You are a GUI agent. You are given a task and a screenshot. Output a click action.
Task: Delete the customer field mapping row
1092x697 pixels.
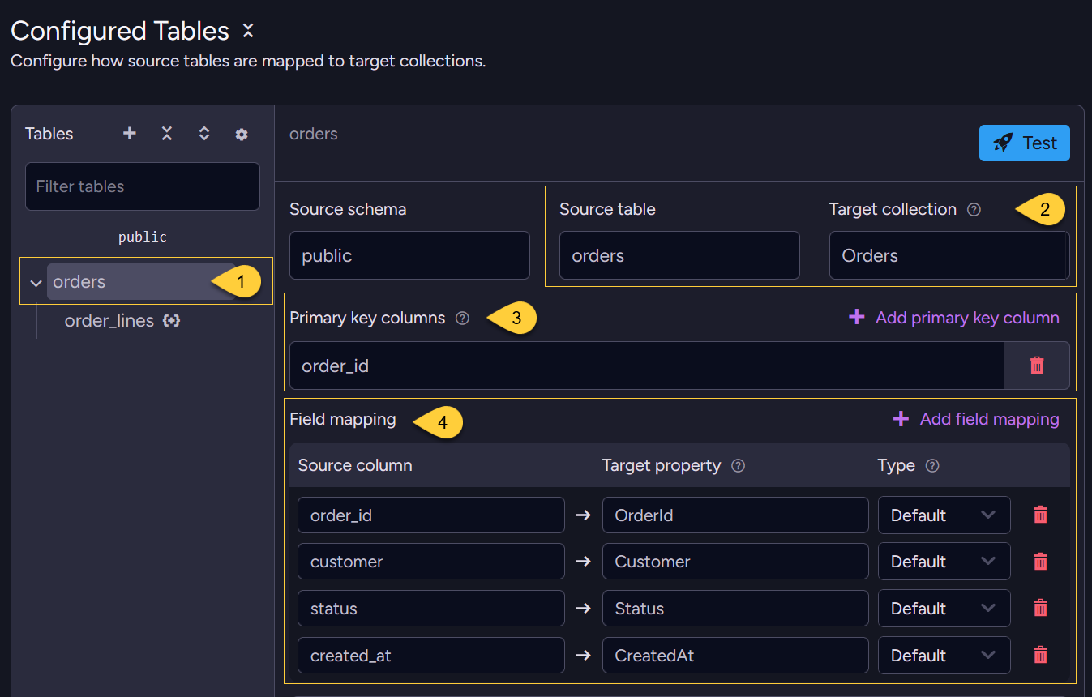[x=1041, y=562]
